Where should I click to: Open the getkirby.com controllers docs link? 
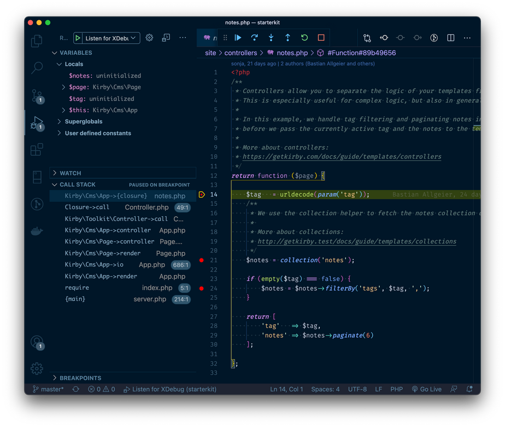[342, 157]
